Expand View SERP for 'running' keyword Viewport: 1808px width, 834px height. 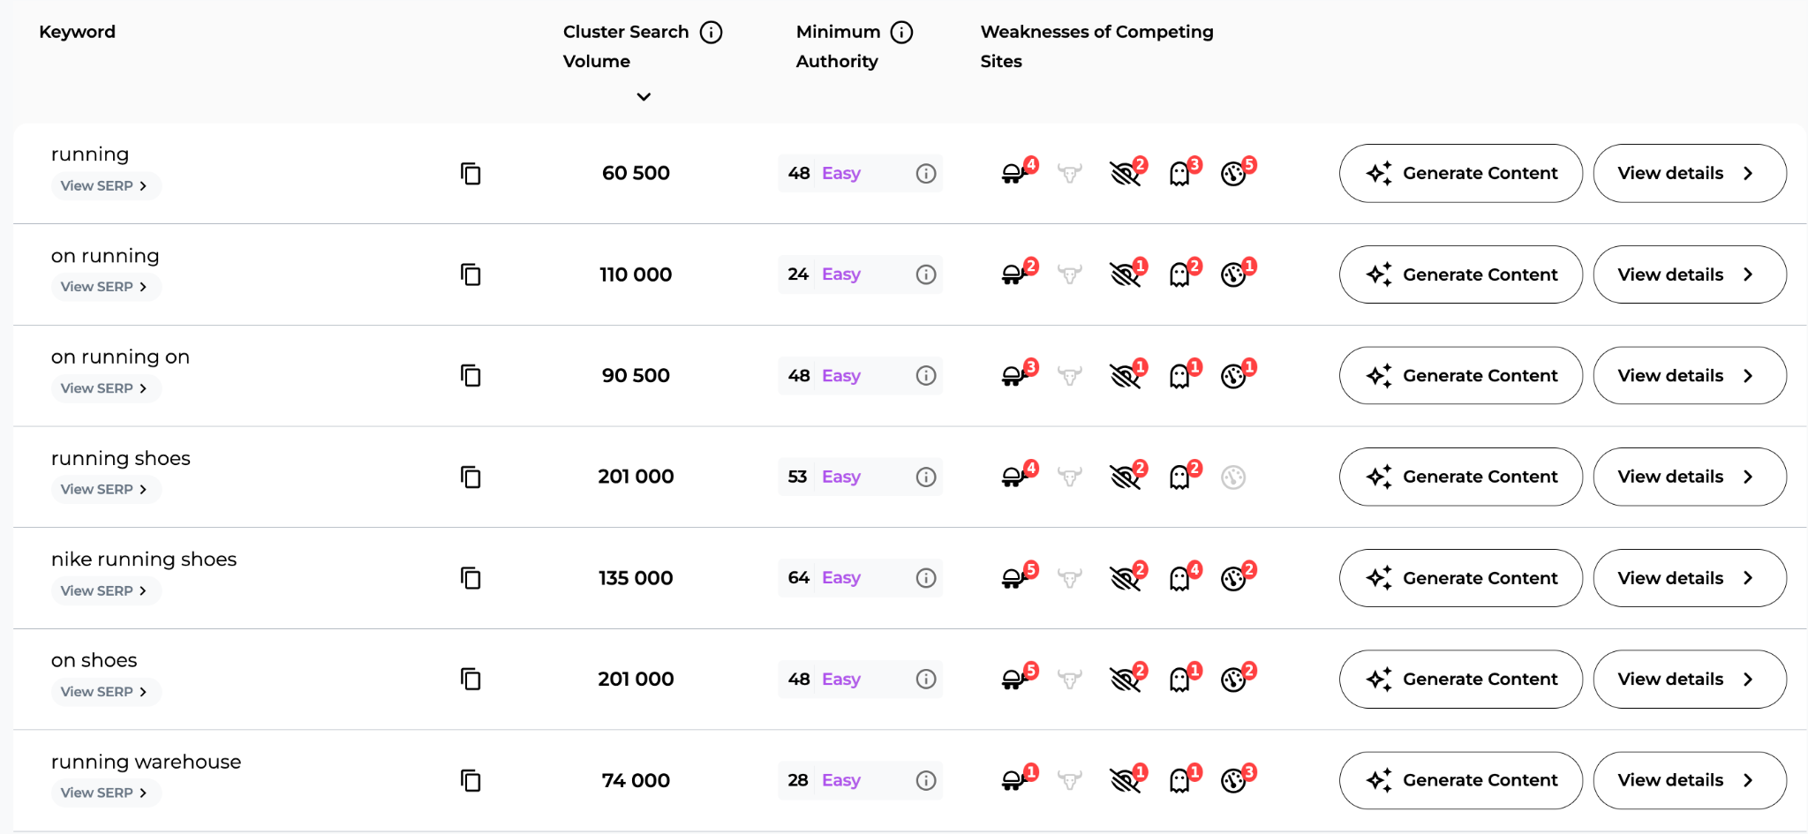(104, 186)
